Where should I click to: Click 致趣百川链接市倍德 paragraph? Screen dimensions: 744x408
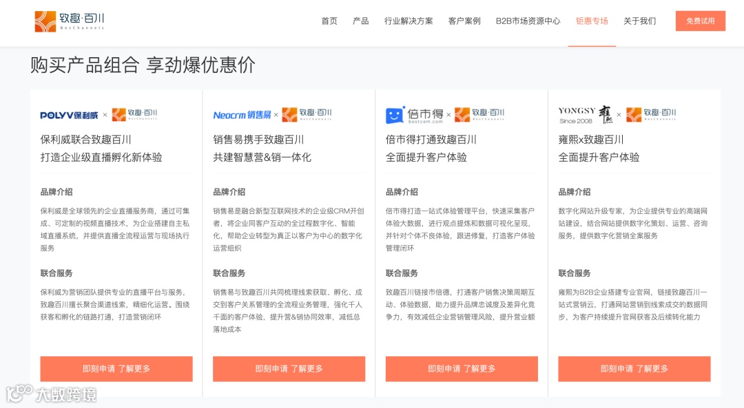[460, 304]
